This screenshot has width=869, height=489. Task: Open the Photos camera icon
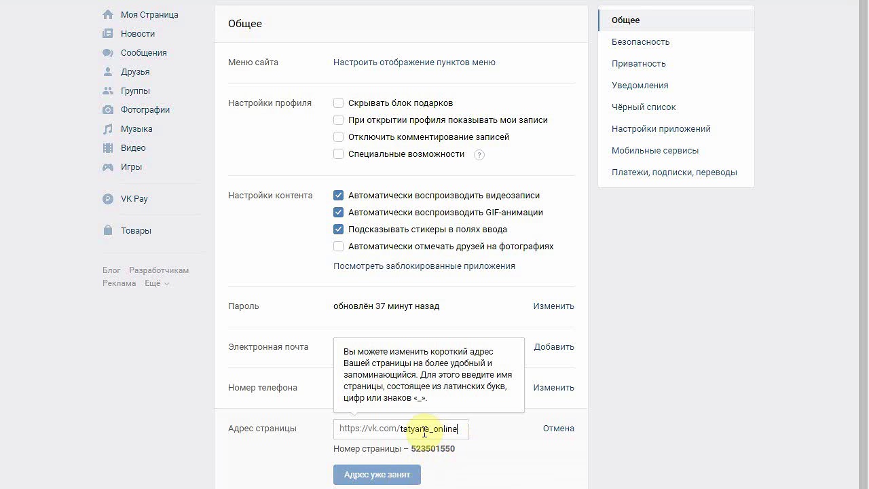pyautogui.click(x=108, y=109)
